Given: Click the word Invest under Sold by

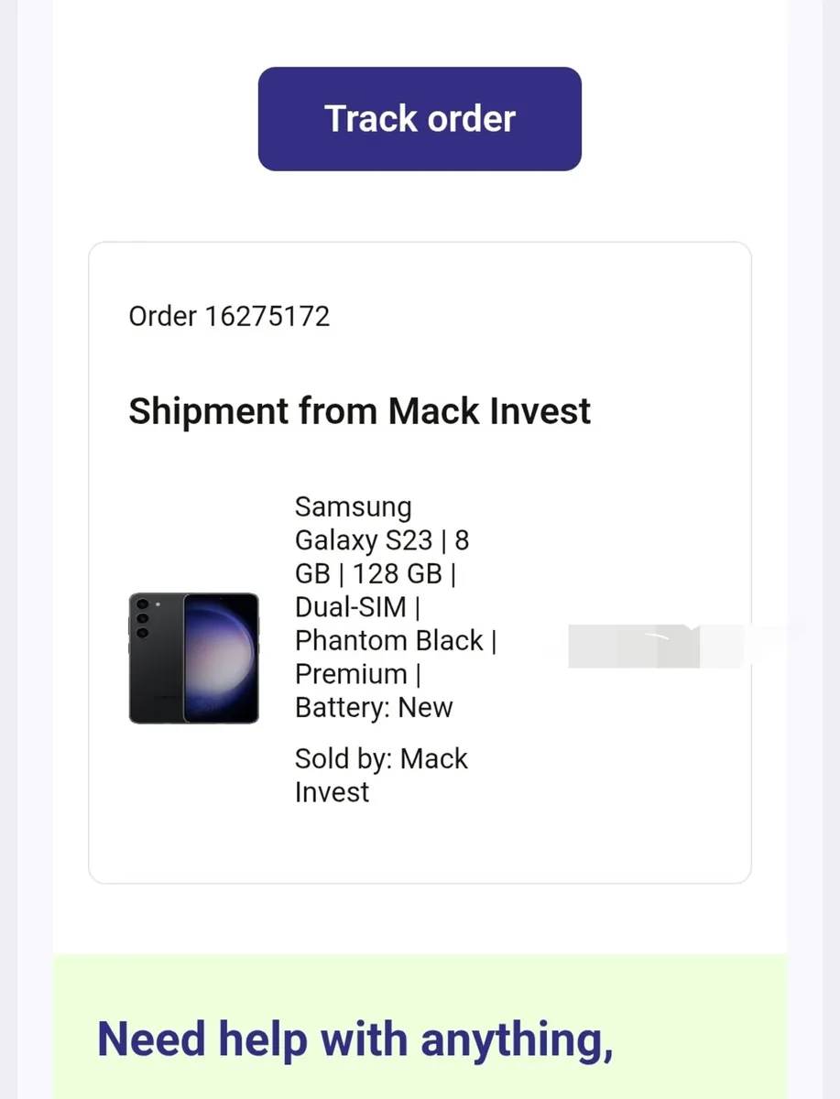Looking at the screenshot, I should [x=332, y=792].
